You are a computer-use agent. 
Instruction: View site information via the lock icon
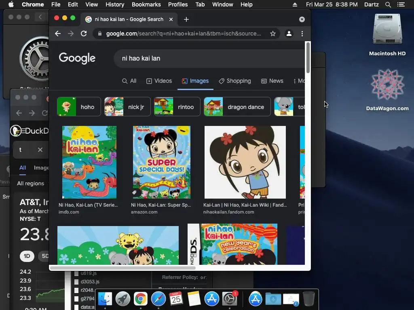99,34
